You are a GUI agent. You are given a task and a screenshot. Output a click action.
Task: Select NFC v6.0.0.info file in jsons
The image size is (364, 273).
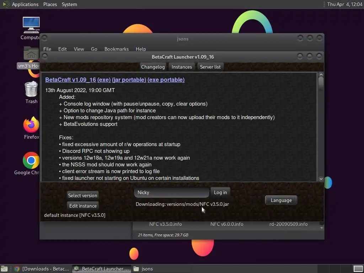tap(226, 224)
